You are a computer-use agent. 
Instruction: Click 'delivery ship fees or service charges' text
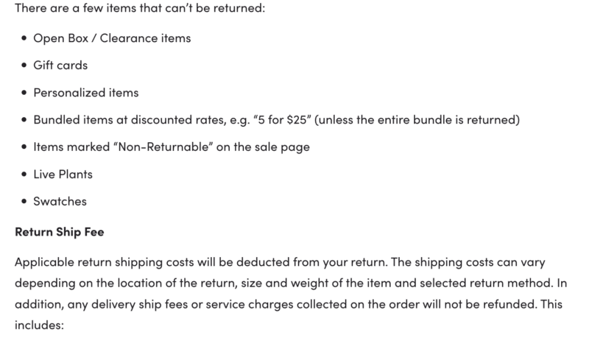(192, 304)
